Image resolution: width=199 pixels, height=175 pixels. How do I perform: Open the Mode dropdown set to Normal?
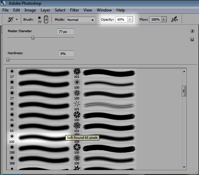(x=81, y=20)
